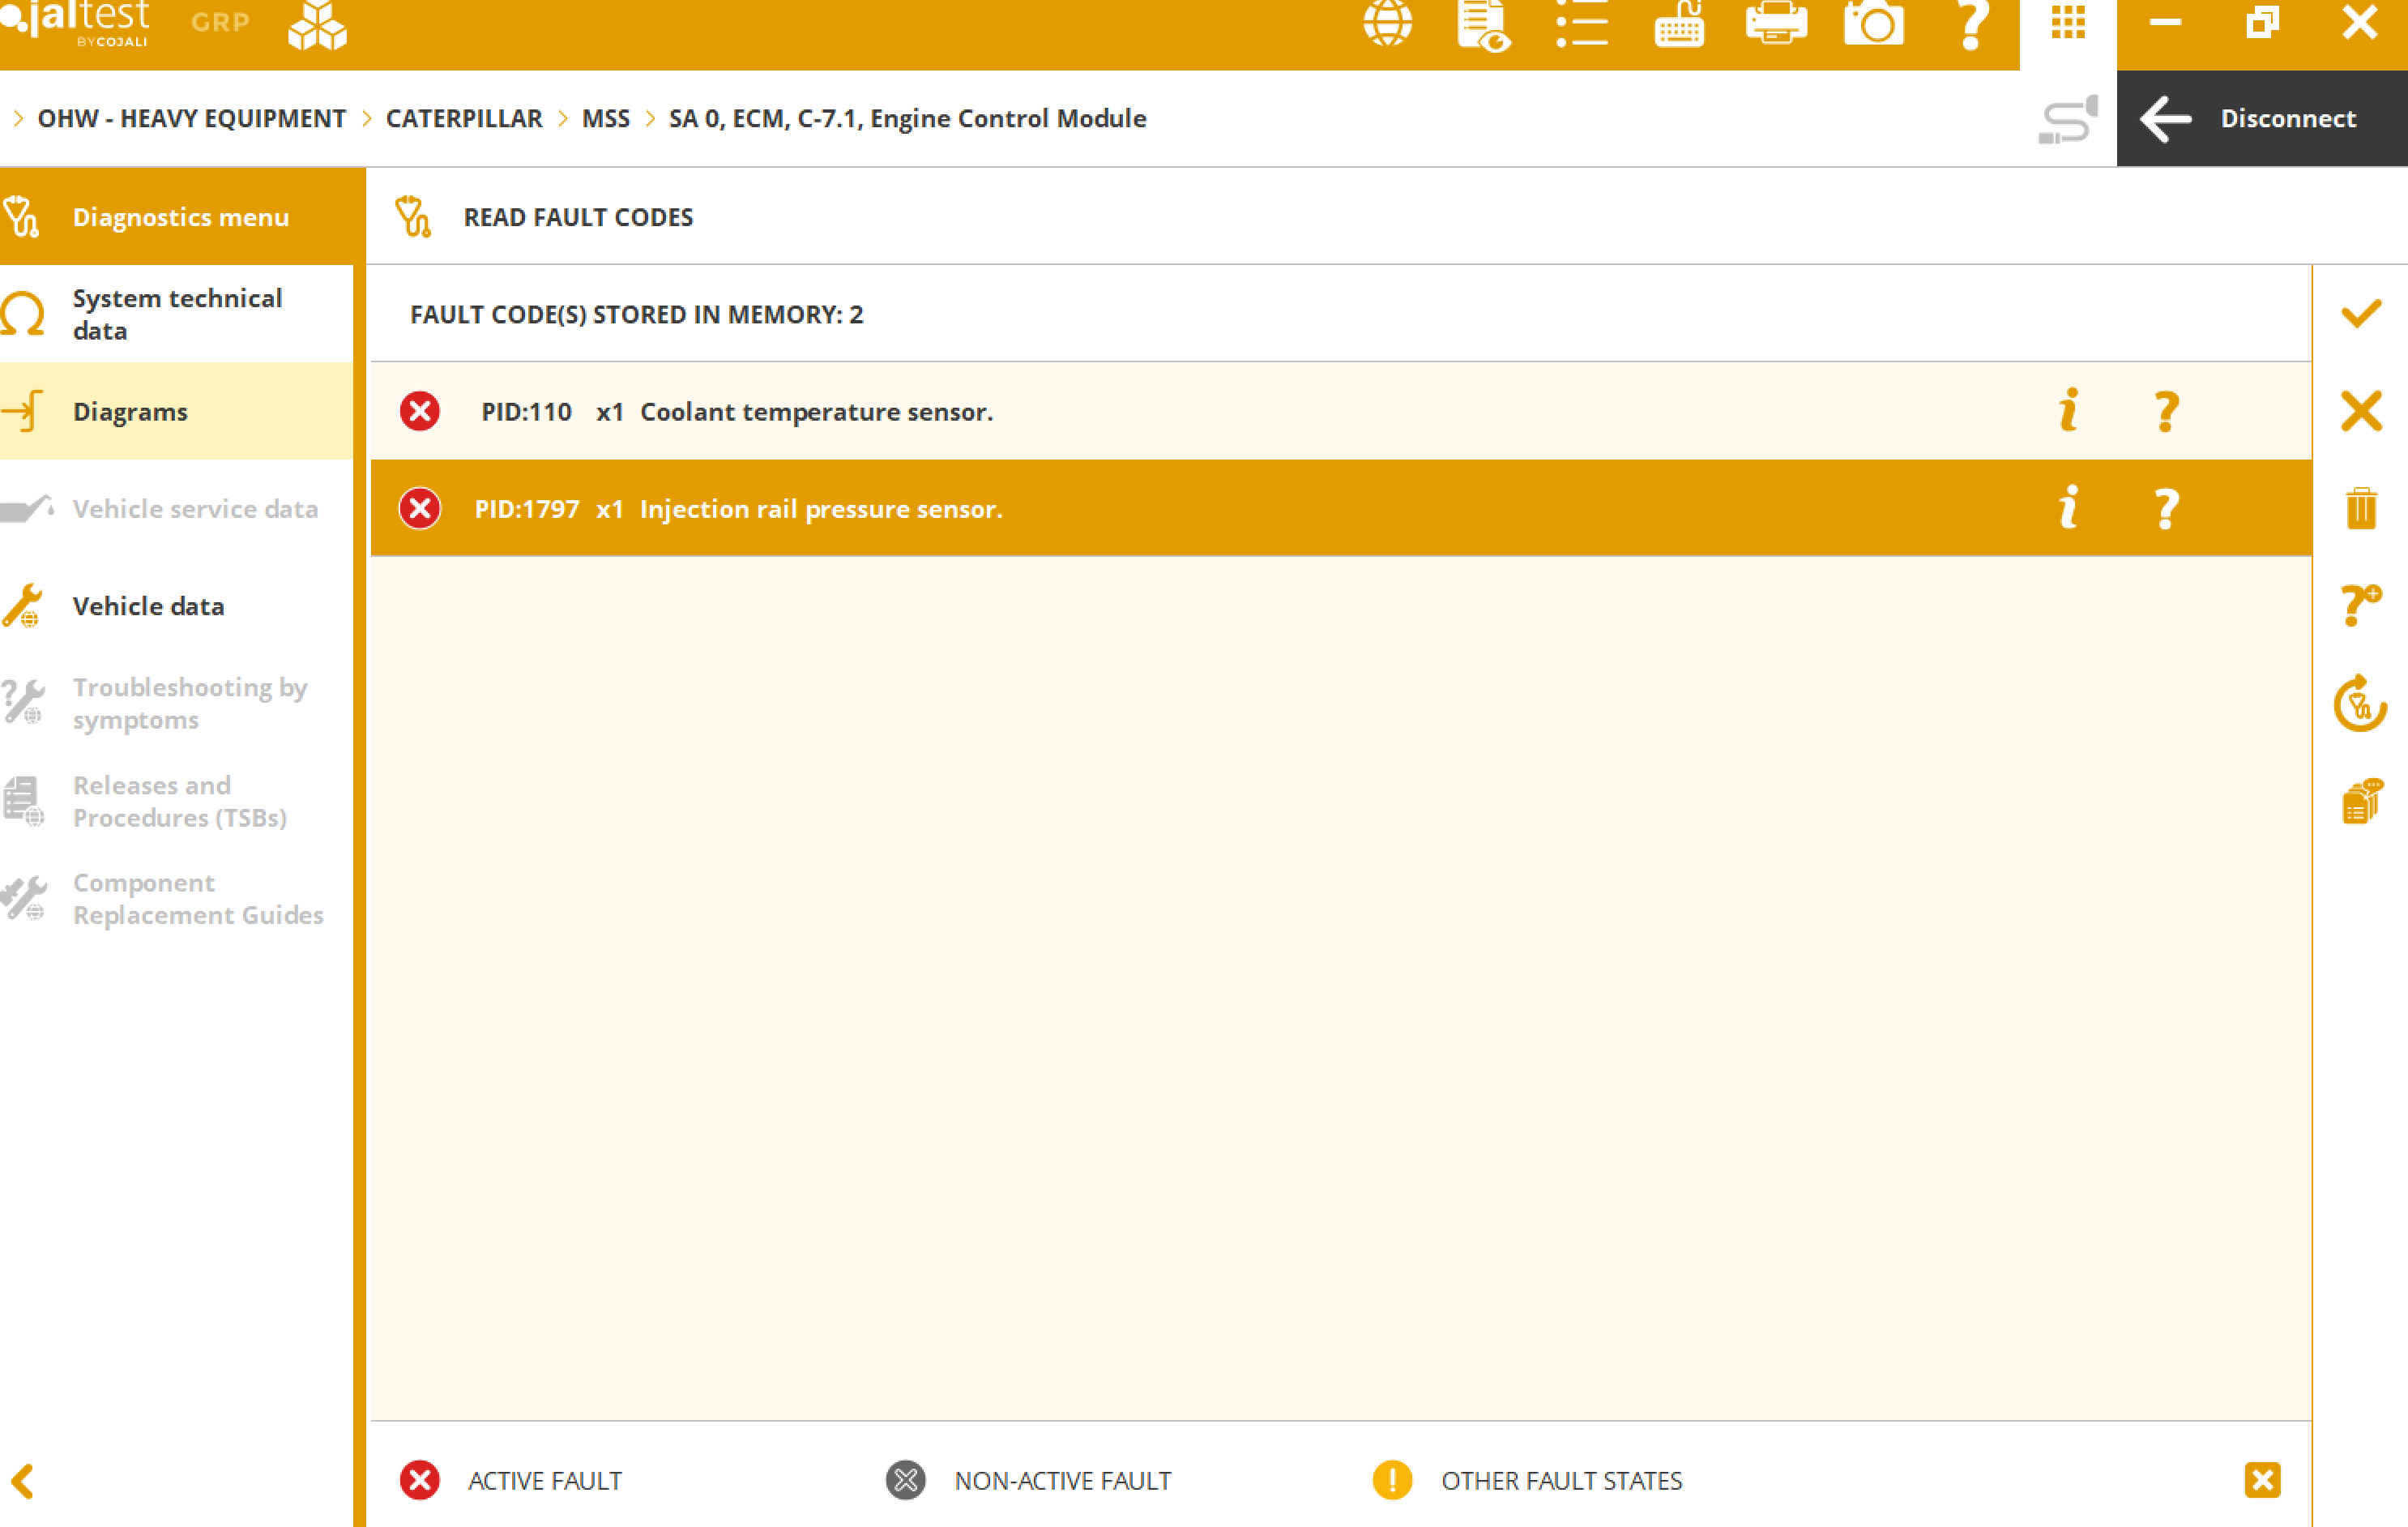Click the Jaltest logo
The width and height of the screenshot is (2408, 1527).
click(x=77, y=23)
